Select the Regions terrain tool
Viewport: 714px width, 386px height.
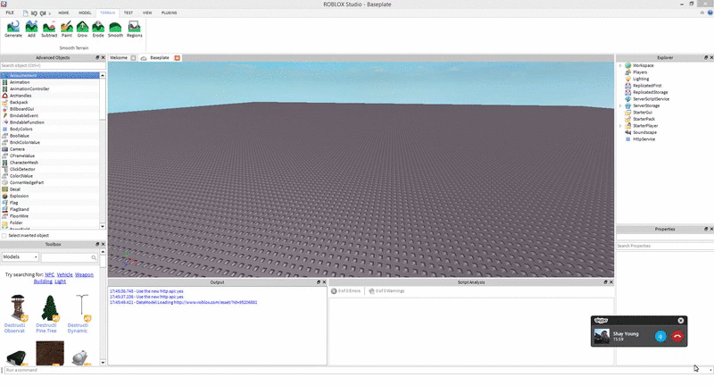pyautogui.click(x=135, y=29)
